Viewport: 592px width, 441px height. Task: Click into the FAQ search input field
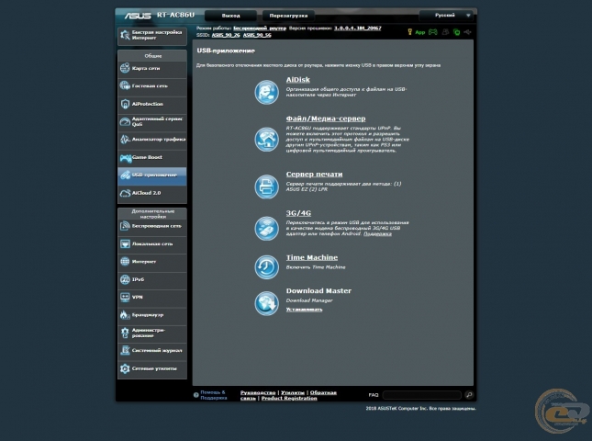421,395
